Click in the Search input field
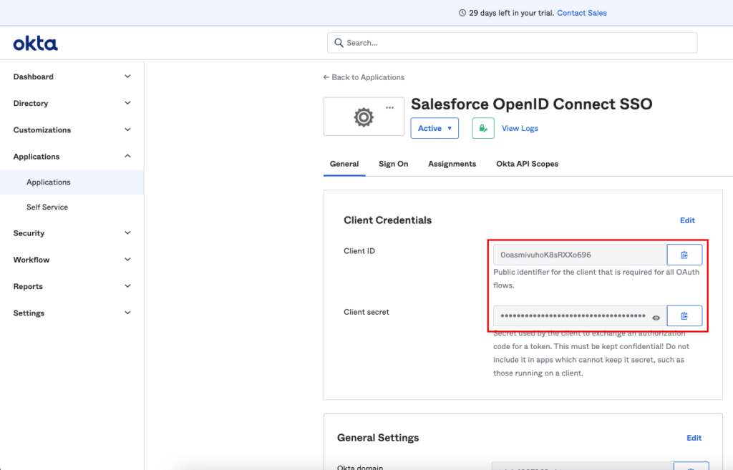Screen dimensions: 733x470 pyautogui.click(x=512, y=43)
